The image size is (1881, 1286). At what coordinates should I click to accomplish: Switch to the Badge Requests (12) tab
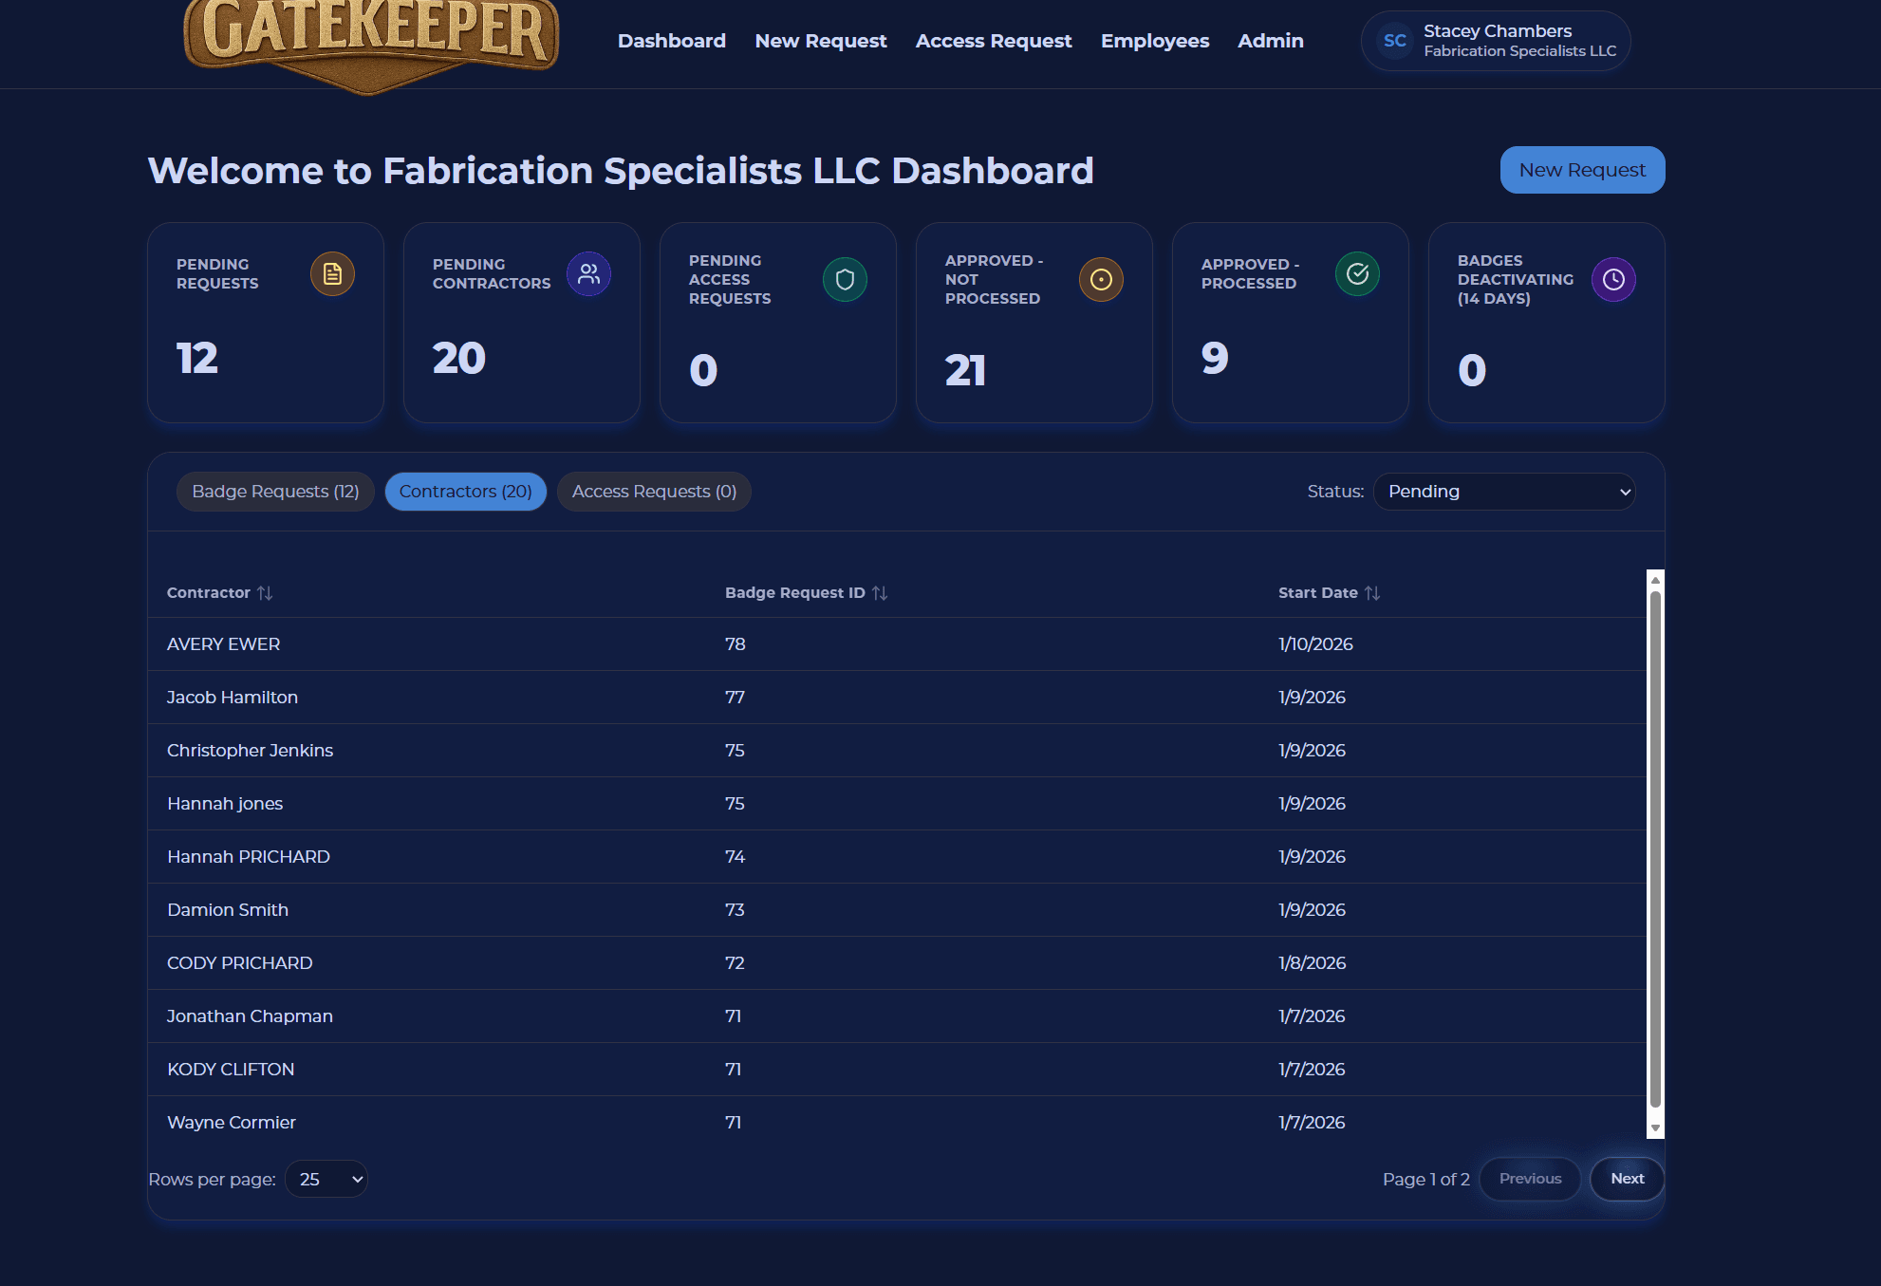tap(275, 492)
